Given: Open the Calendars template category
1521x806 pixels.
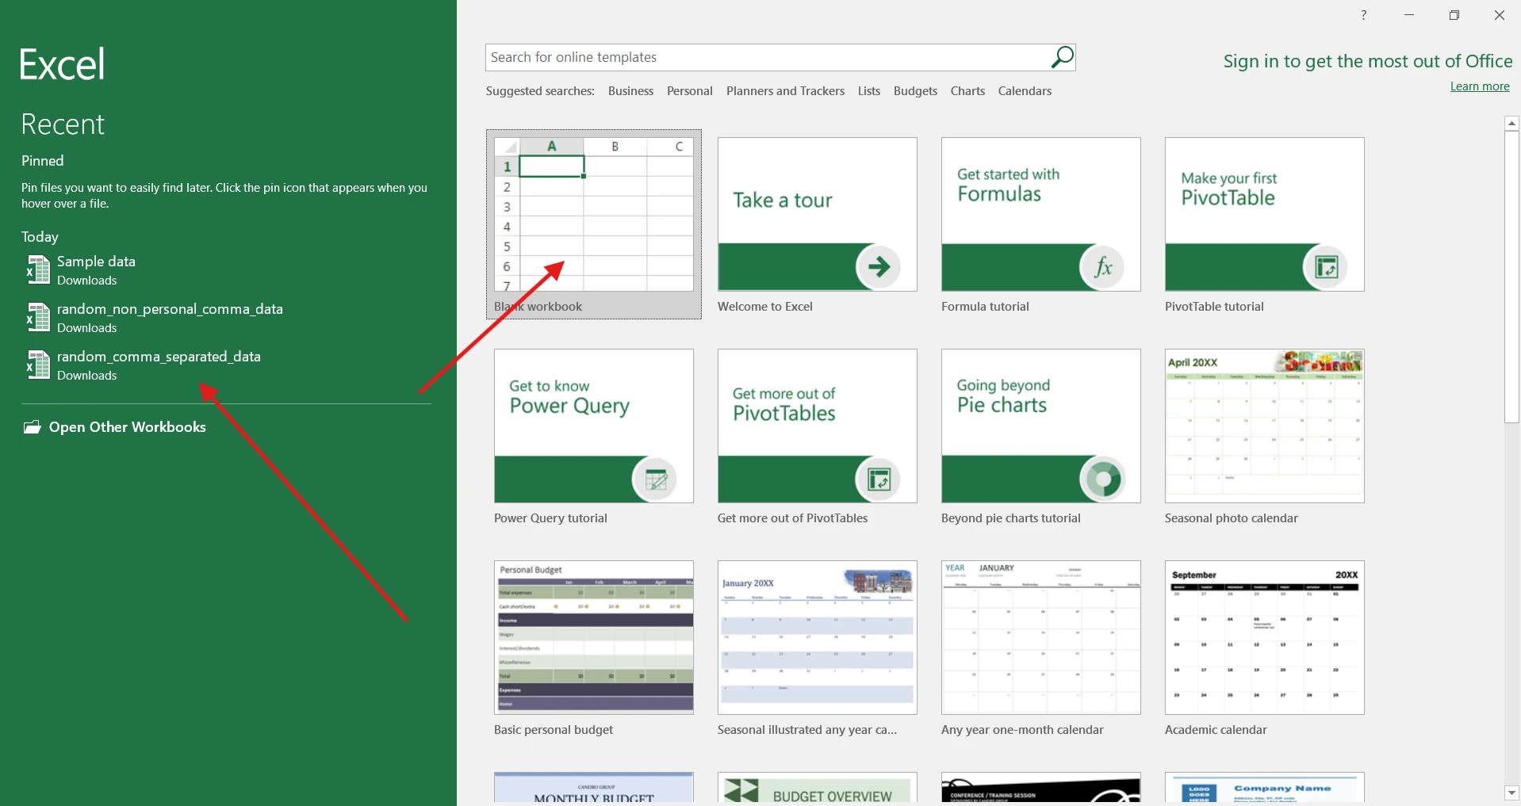Looking at the screenshot, I should tap(1024, 90).
